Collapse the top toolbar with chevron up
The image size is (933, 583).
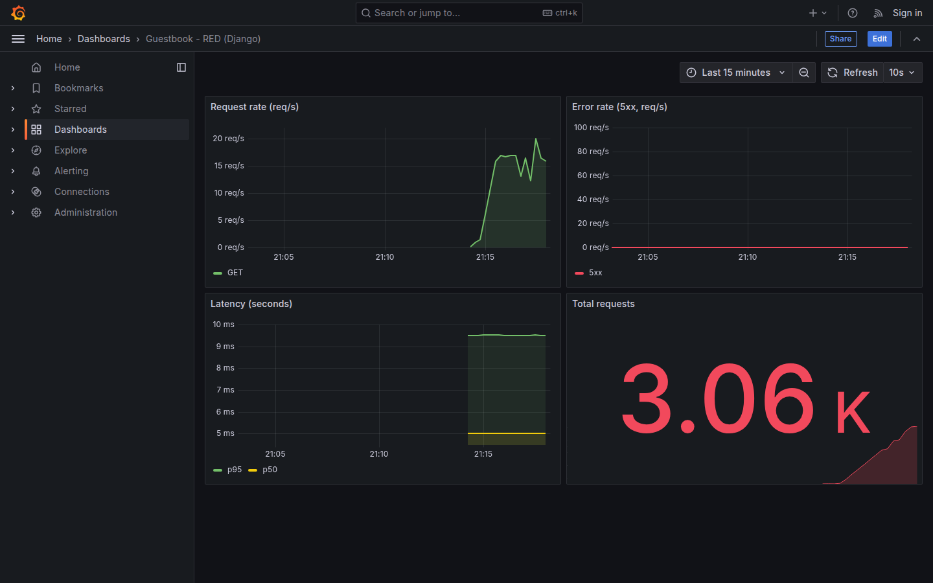917,39
